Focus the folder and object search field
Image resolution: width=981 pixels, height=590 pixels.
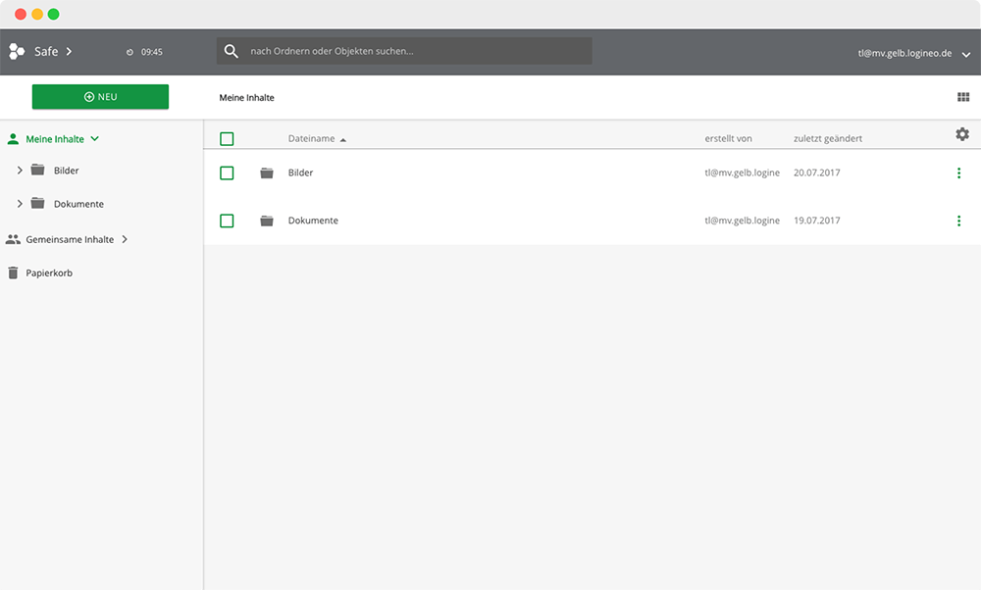click(x=412, y=51)
